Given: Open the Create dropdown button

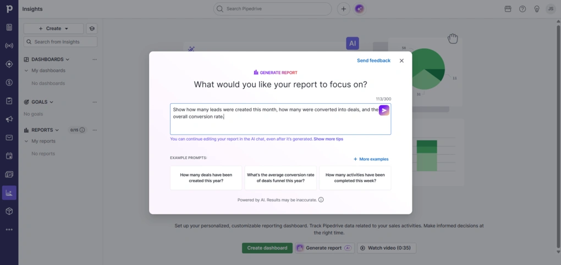Looking at the screenshot, I should coord(54,29).
